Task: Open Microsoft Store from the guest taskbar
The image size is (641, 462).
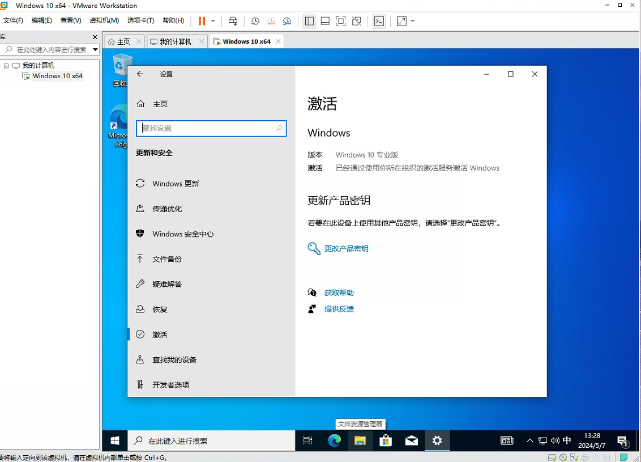Action: (x=386, y=440)
